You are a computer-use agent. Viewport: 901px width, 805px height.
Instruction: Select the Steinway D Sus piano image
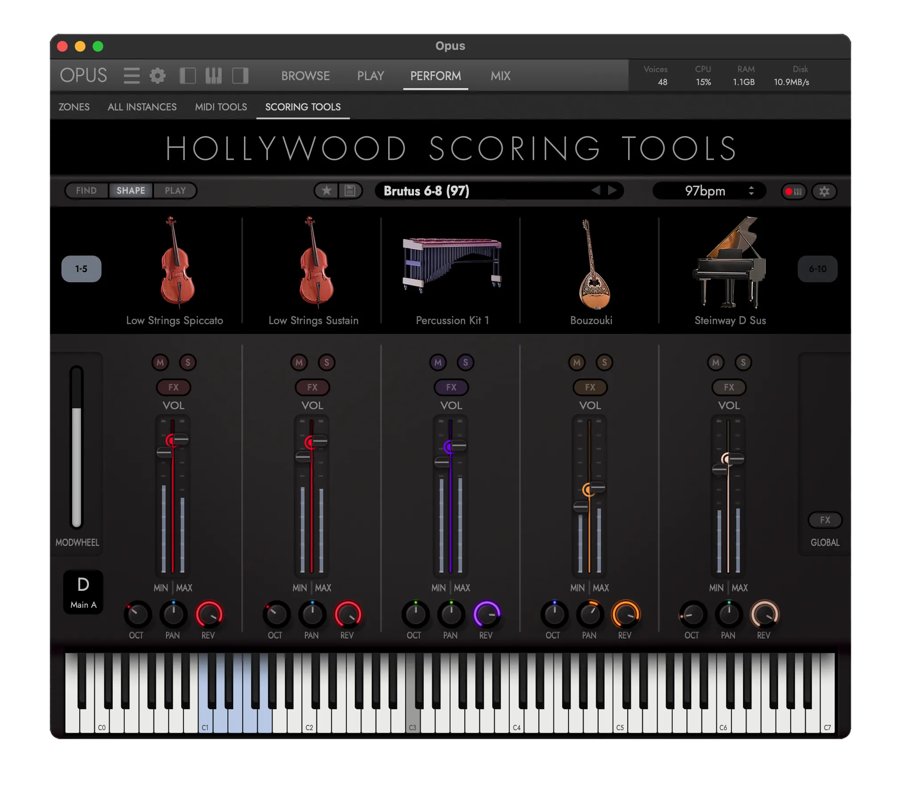click(x=729, y=263)
